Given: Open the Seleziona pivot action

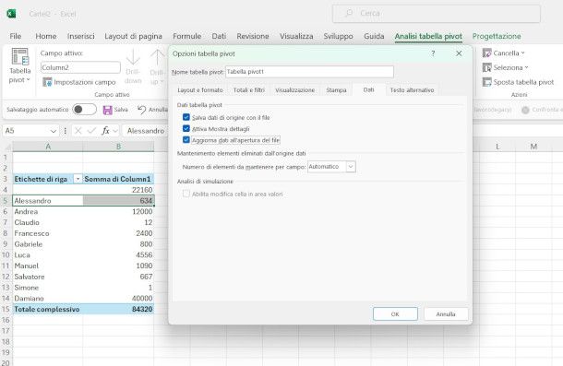Looking at the screenshot, I should click(x=505, y=67).
